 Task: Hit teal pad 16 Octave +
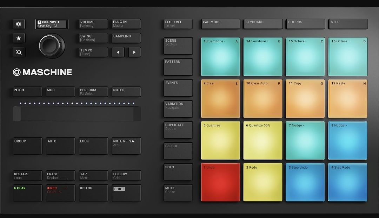tap(348, 57)
